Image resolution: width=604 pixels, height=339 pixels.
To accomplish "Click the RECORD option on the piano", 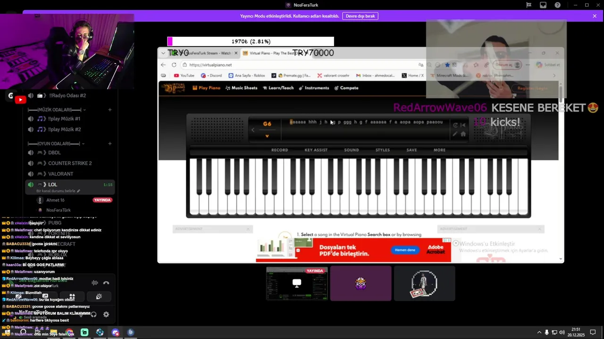I will (x=279, y=150).
